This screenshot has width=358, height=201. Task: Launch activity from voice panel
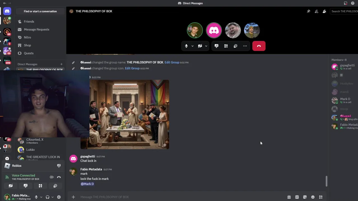pyautogui.click(x=40, y=186)
